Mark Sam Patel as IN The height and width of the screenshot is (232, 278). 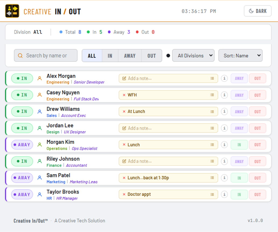pos(239,178)
